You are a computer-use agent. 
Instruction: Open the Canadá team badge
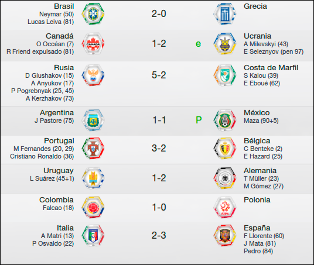point(93,44)
